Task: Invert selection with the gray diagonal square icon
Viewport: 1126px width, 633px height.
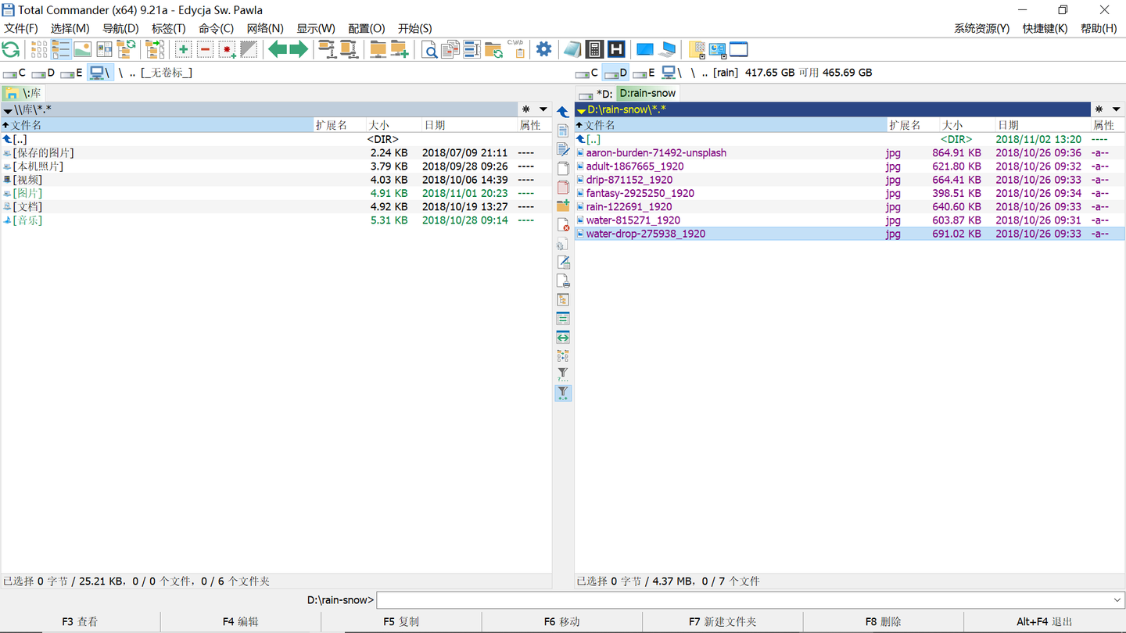Action: point(249,50)
